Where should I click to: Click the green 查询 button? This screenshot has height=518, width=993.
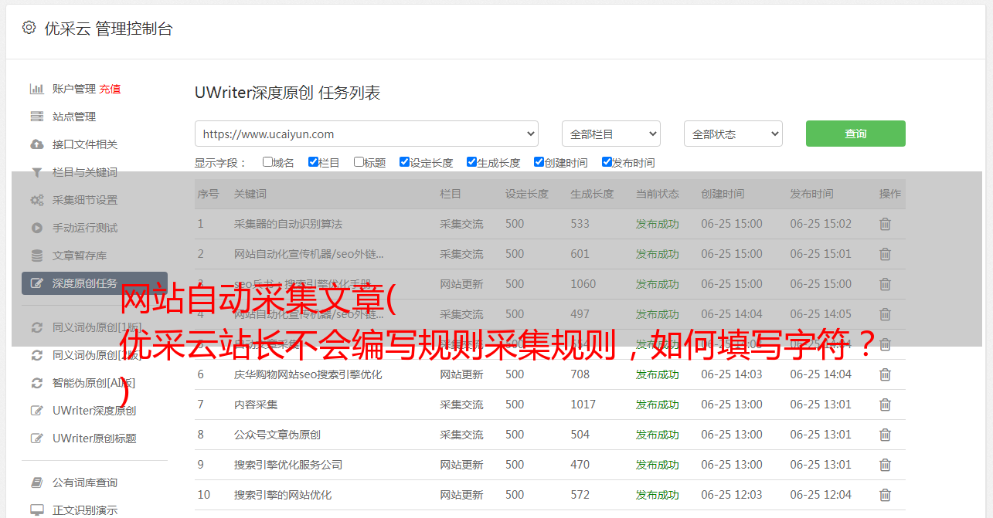coord(855,134)
